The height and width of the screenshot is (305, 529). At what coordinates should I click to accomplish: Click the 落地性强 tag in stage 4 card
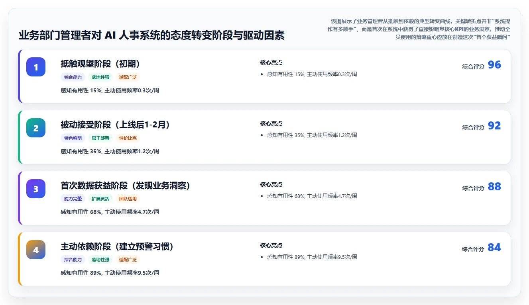click(100, 260)
